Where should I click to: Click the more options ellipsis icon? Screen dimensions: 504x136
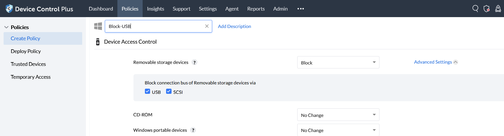301,9
